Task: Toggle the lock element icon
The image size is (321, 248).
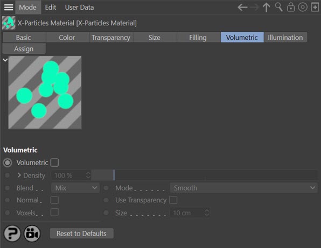Action: pos(291,8)
